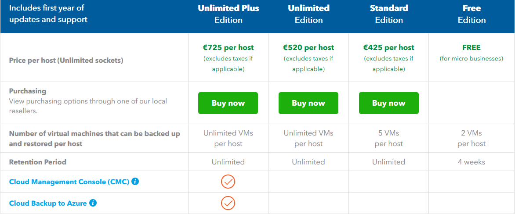515x214 pixels.
Task: Open the Cloud Management Console (CMC) link
Action: point(69,182)
